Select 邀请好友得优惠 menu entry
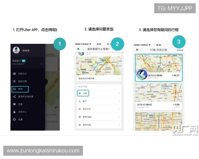Viewport: 199px width, 159px height. coord(26,97)
